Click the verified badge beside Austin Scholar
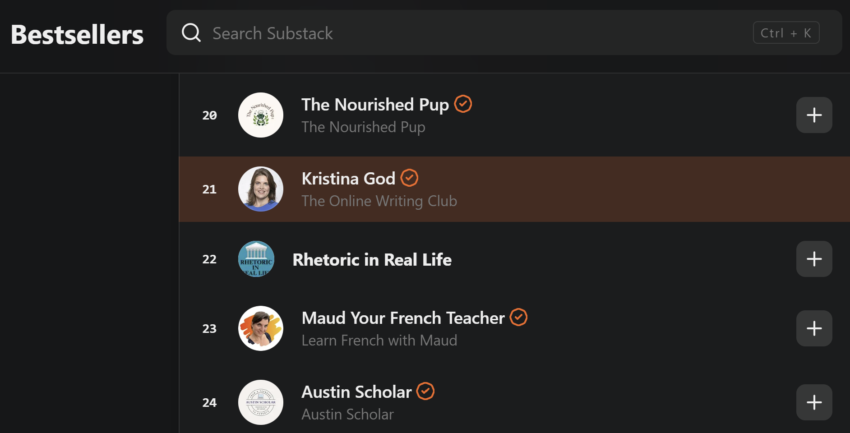This screenshot has width=850, height=433. coord(425,391)
